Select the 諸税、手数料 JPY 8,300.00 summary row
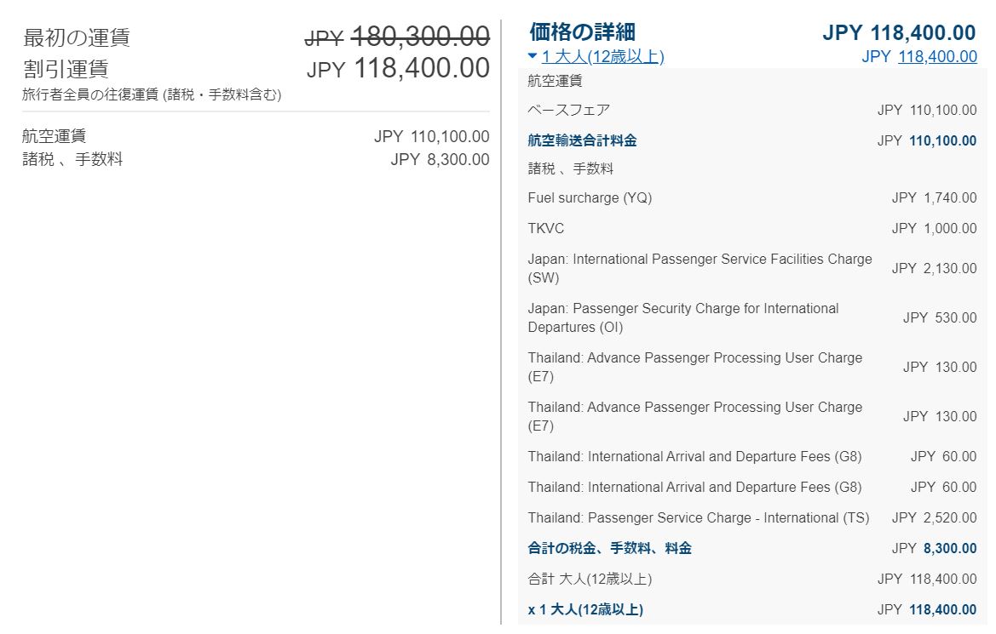996x634 pixels. pyautogui.click(x=256, y=159)
